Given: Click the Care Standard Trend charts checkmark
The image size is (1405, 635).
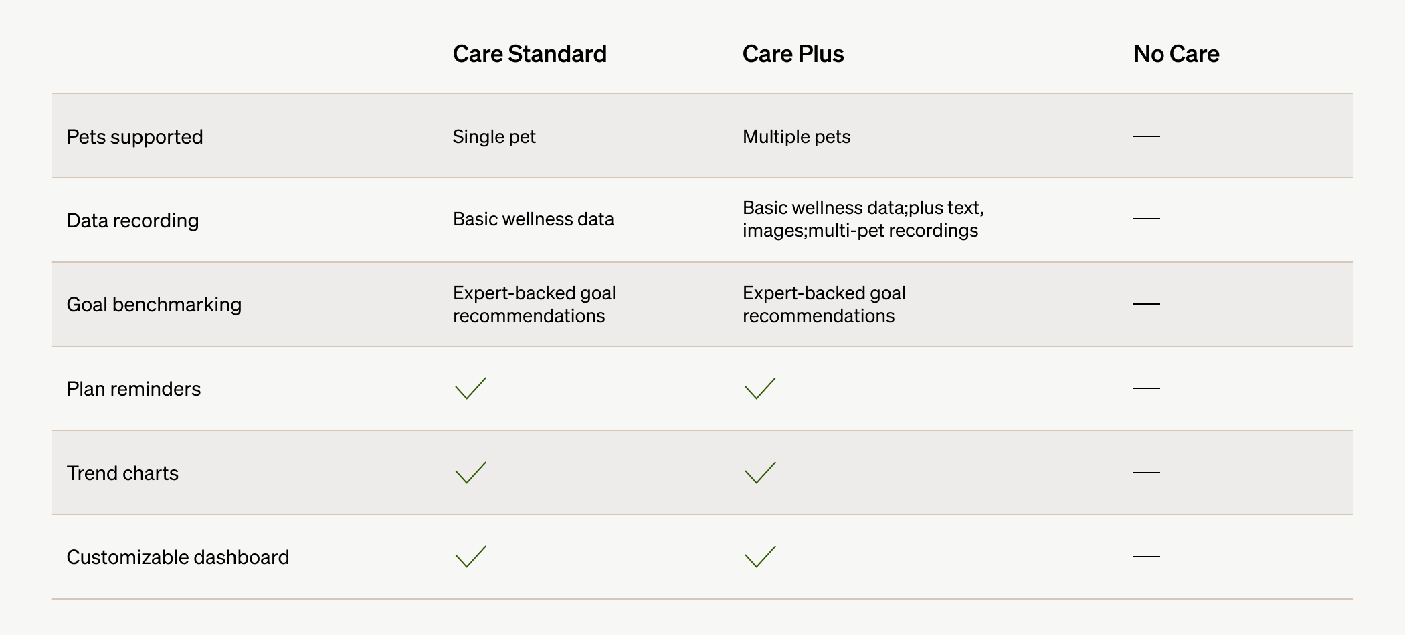Looking at the screenshot, I should click(470, 473).
